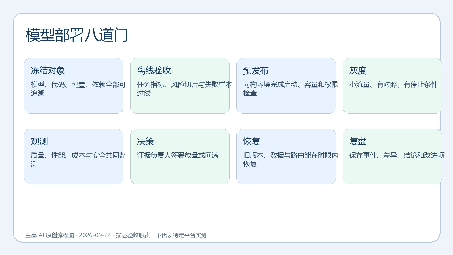Click the slide title 模型部署八道门
Viewport: 453px width, 255px height.
point(77,35)
